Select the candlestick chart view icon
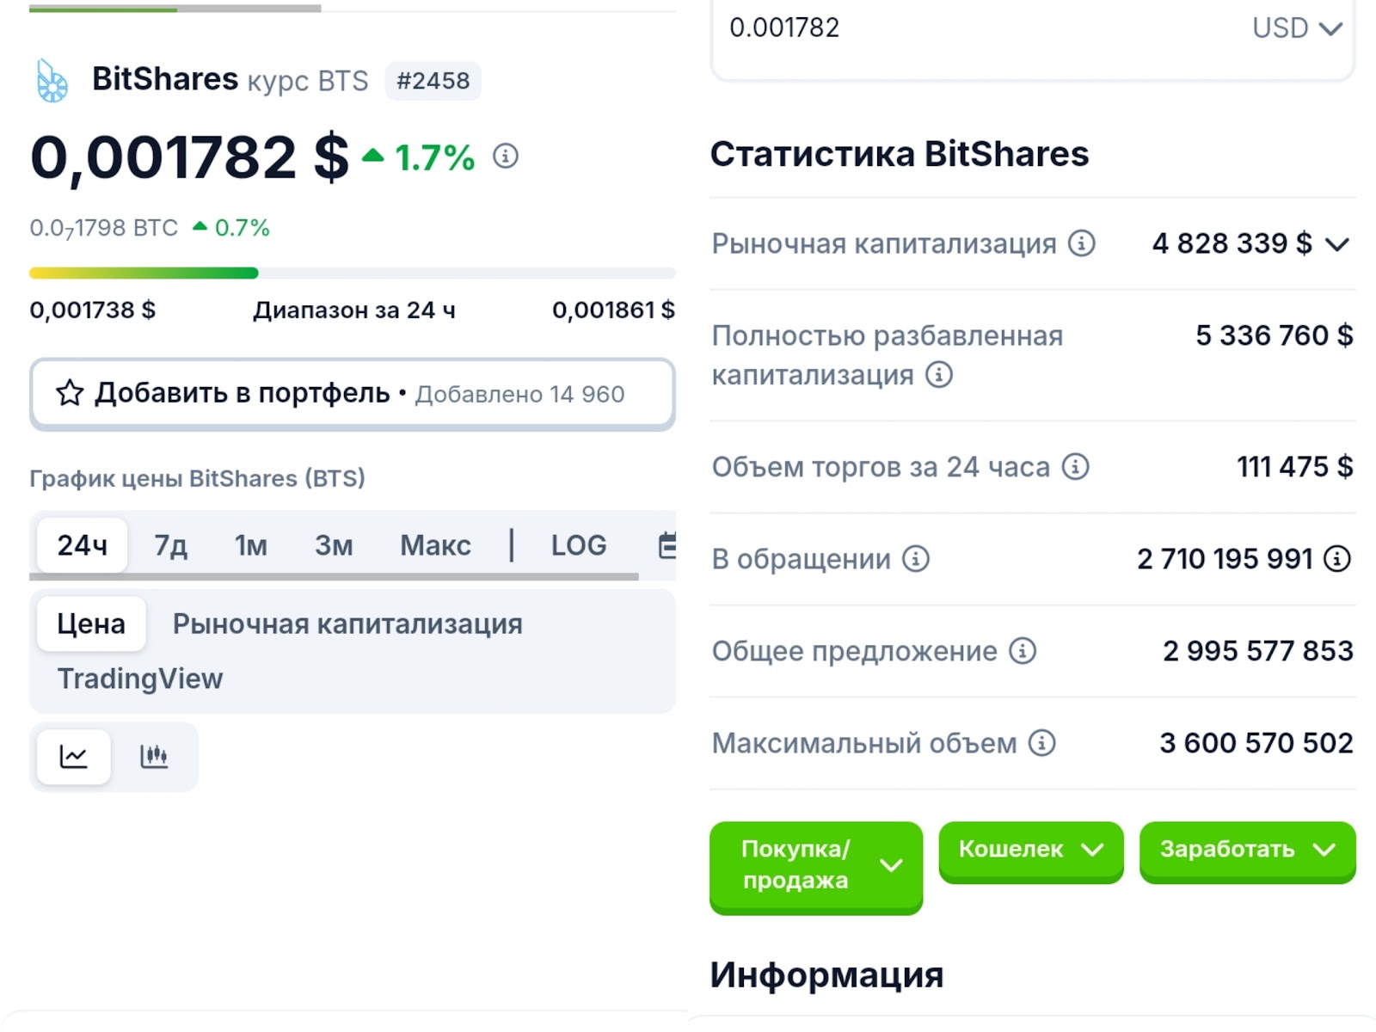Viewport: 1376px width, 1032px height. click(154, 757)
